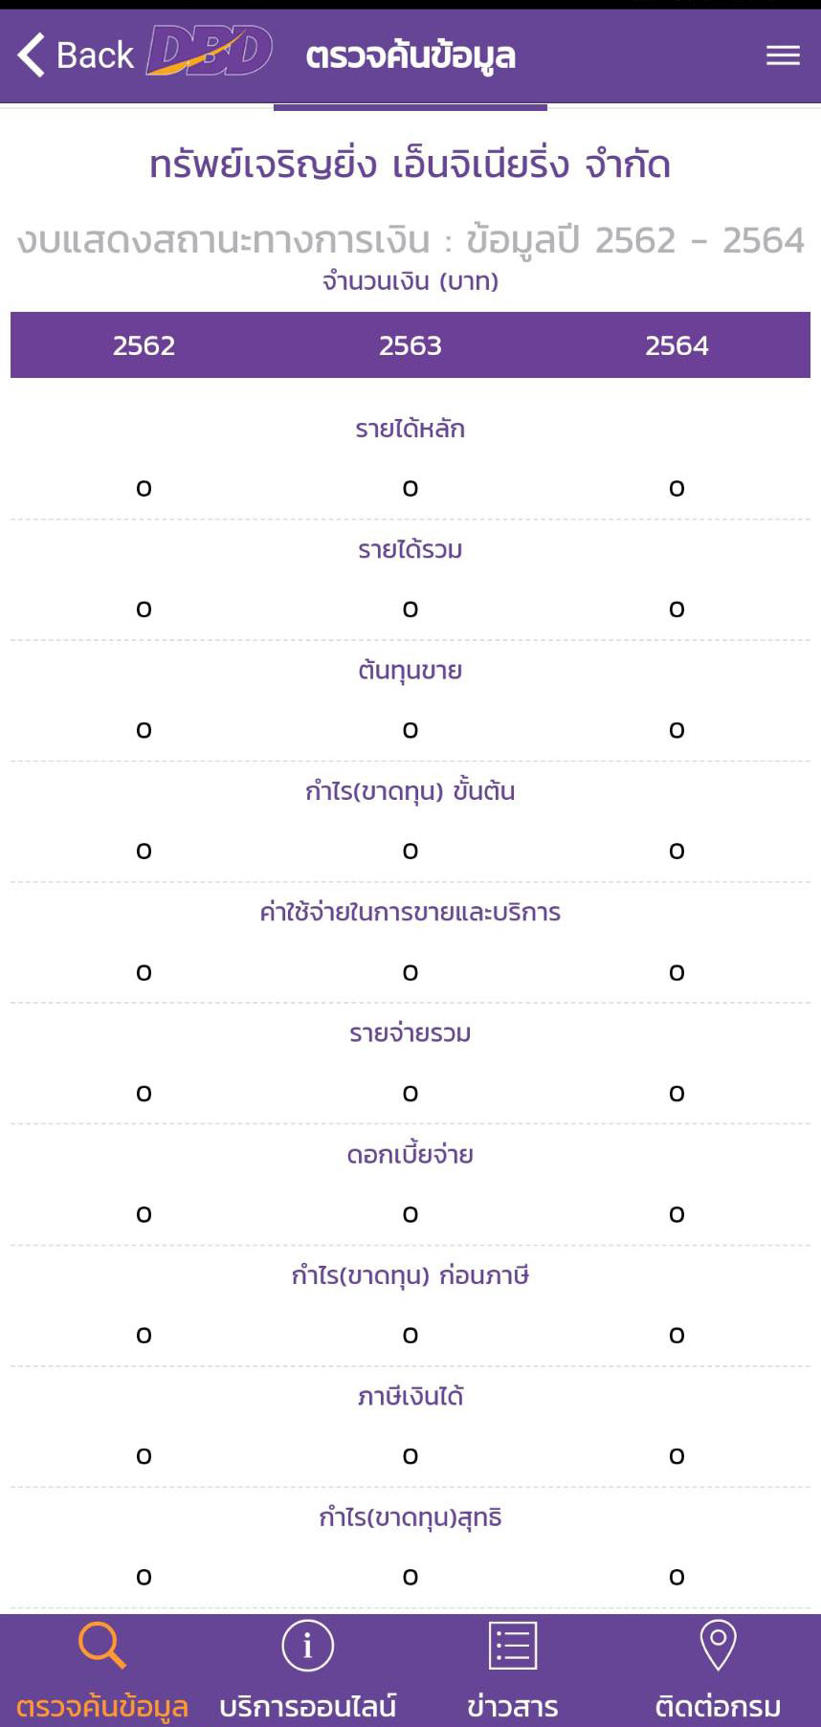Image resolution: width=821 pixels, height=1727 pixels.
Task: Tap the Back arrow chevron
Action: pyautogui.click(x=32, y=55)
